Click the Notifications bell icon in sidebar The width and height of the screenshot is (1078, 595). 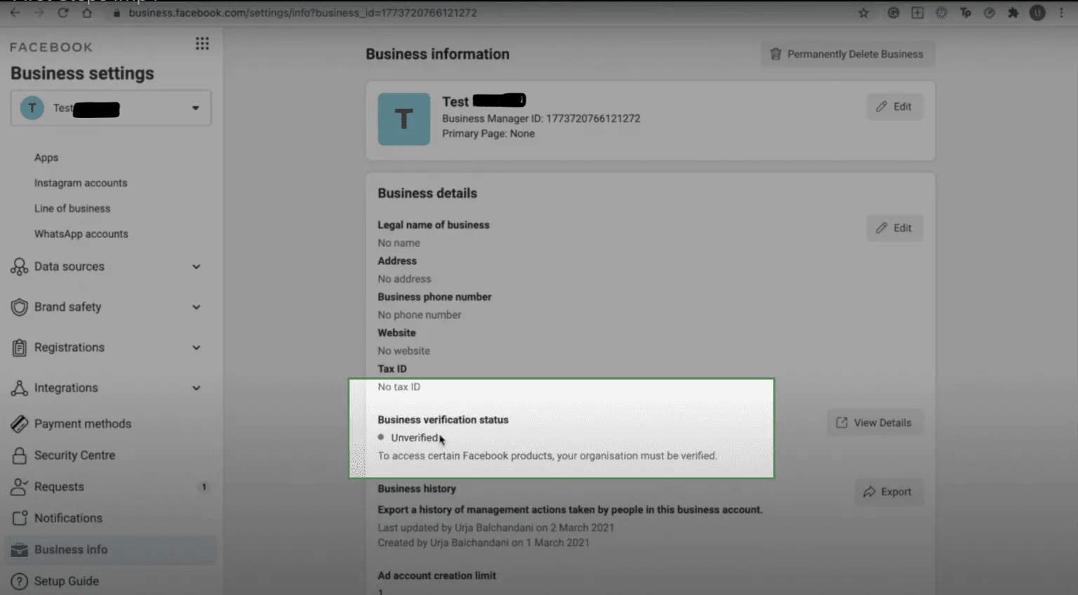(x=20, y=518)
